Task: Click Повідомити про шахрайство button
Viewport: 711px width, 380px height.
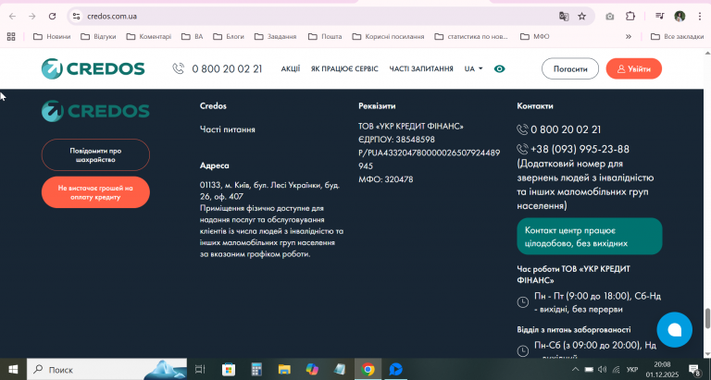Action: coord(95,155)
